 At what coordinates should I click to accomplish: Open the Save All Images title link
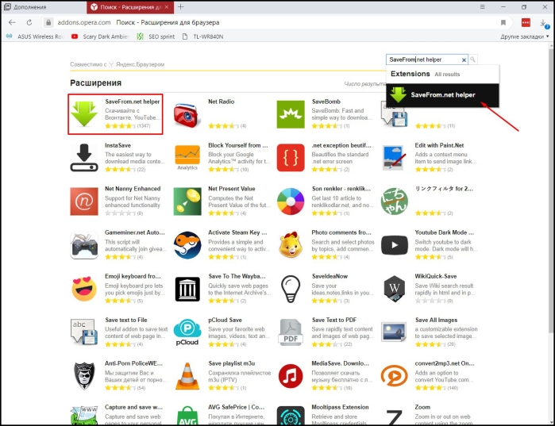(436, 320)
